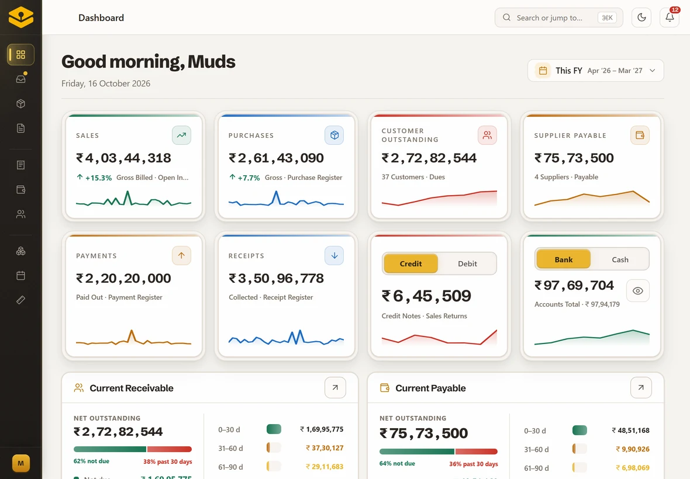Open the box inventory icon in sidebar
The width and height of the screenshot is (690, 479).
tap(20, 104)
